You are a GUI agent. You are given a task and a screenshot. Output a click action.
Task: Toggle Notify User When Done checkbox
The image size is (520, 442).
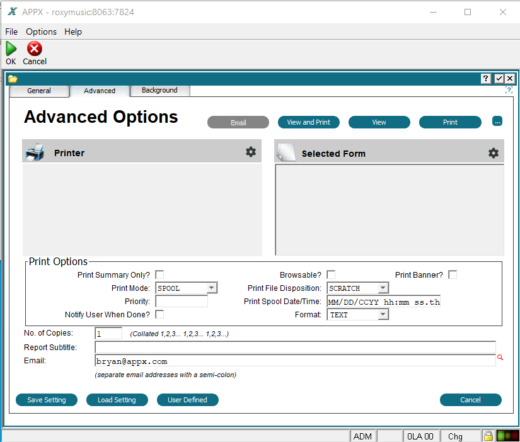(159, 314)
